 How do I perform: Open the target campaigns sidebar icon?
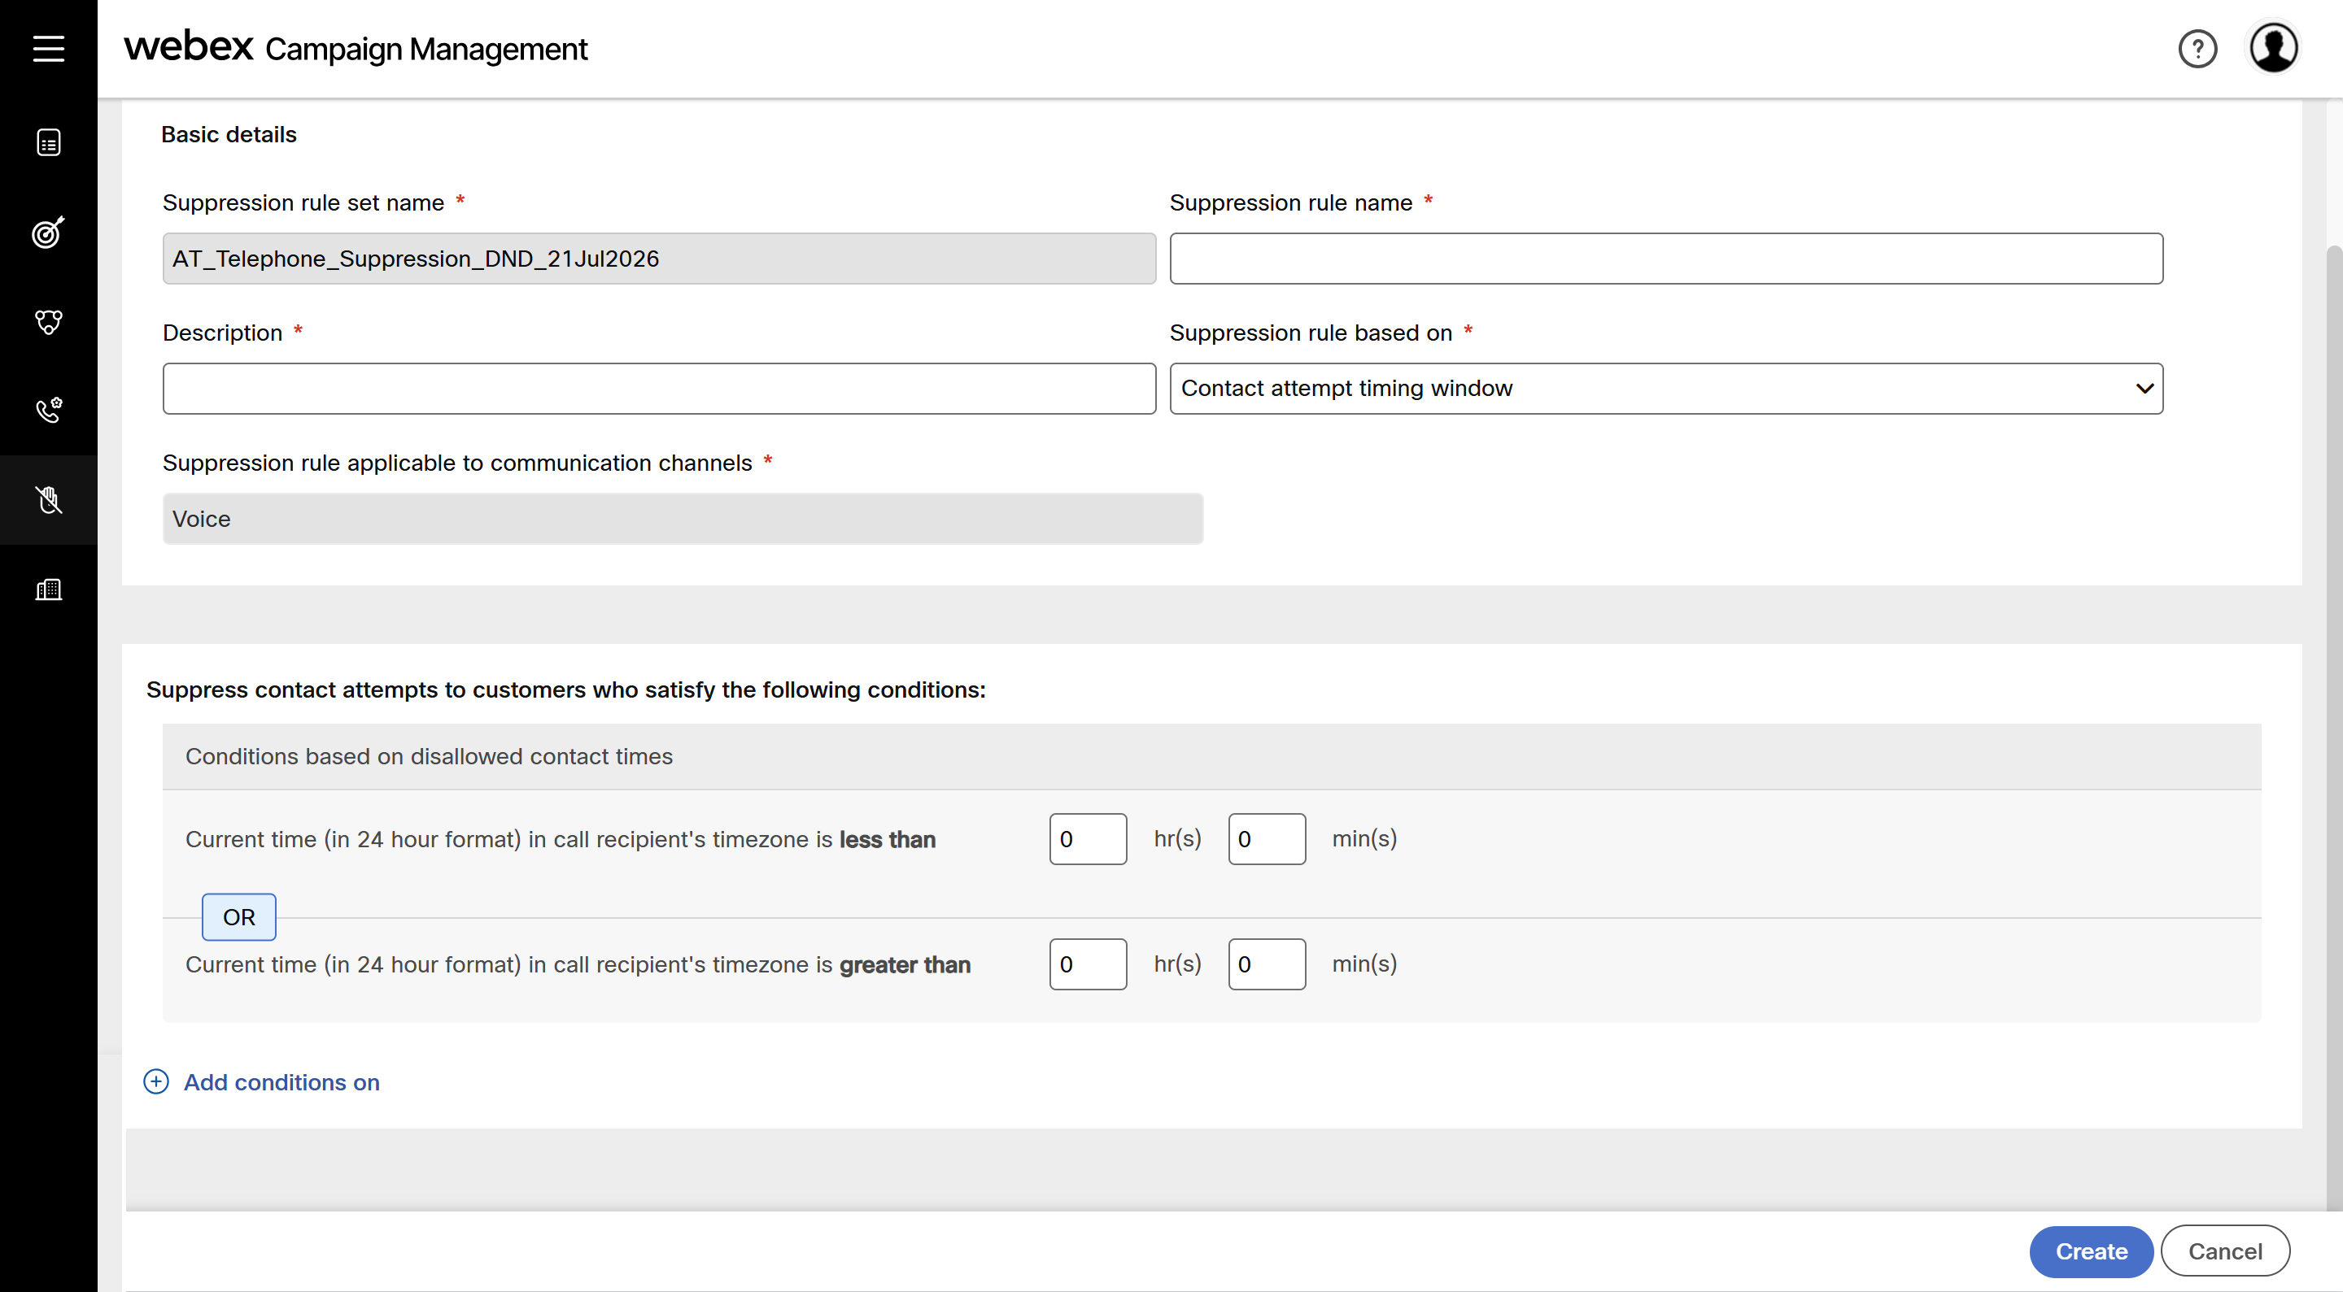point(48,232)
